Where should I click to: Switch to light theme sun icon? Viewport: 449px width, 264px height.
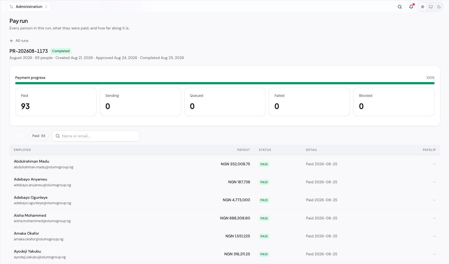pos(423,7)
